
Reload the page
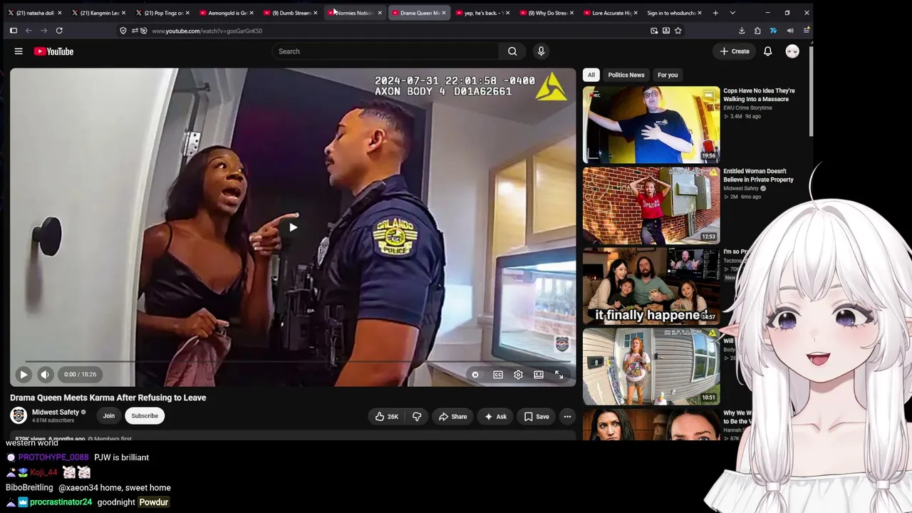59,31
